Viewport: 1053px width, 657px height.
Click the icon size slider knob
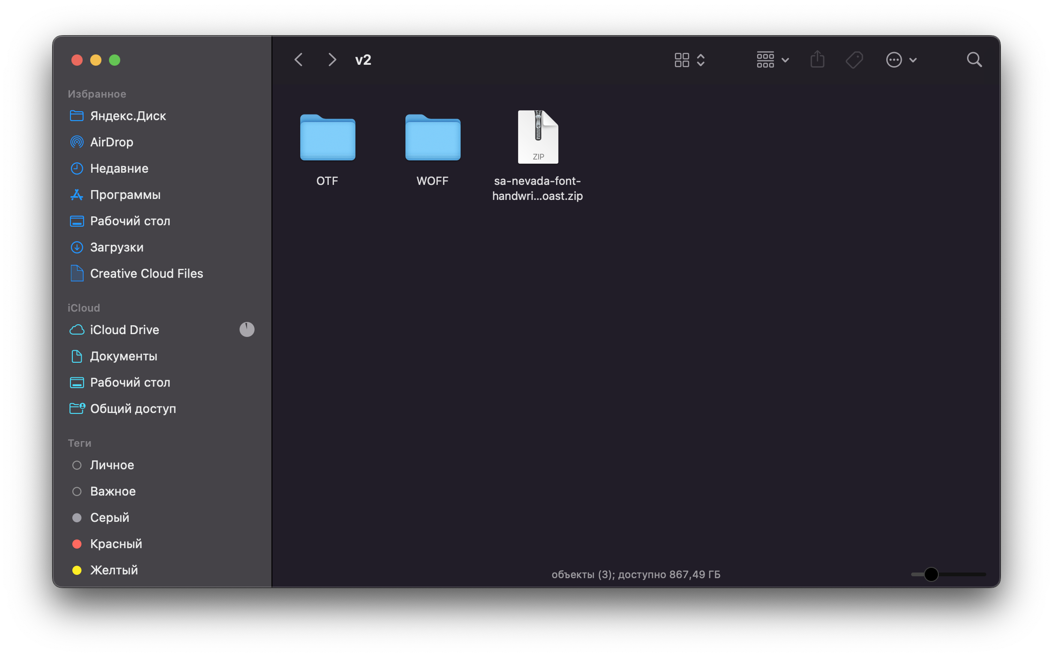point(931,574)
